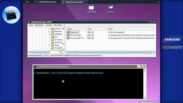The image size is (183, 103).
Task: Expand the Reliability tree node
Action: (x=49, y=34)
